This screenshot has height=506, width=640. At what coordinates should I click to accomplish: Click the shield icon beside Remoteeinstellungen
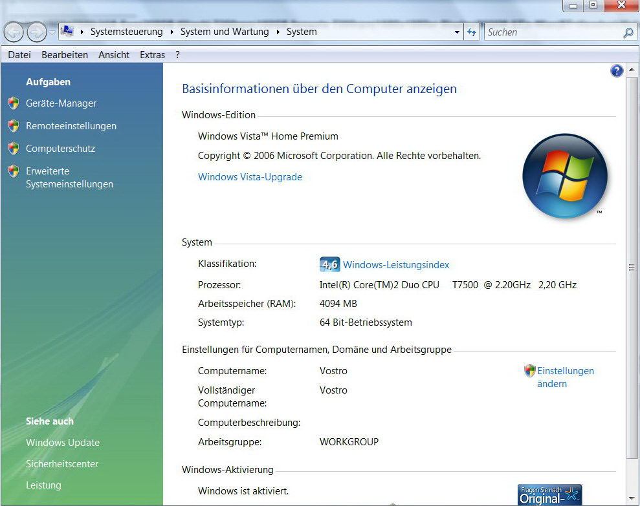14,126
